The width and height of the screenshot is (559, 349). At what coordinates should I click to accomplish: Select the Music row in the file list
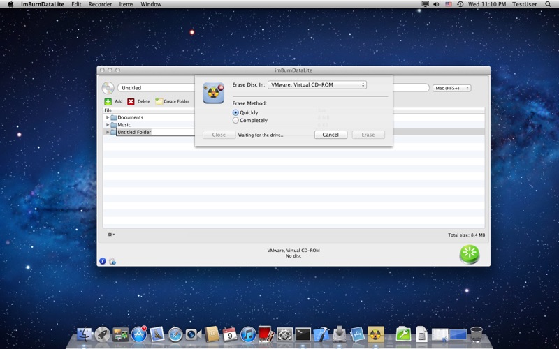point(293,125)
